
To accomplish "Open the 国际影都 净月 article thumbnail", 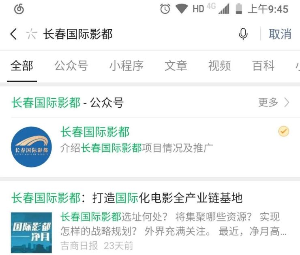I will [x=31, y=233].
